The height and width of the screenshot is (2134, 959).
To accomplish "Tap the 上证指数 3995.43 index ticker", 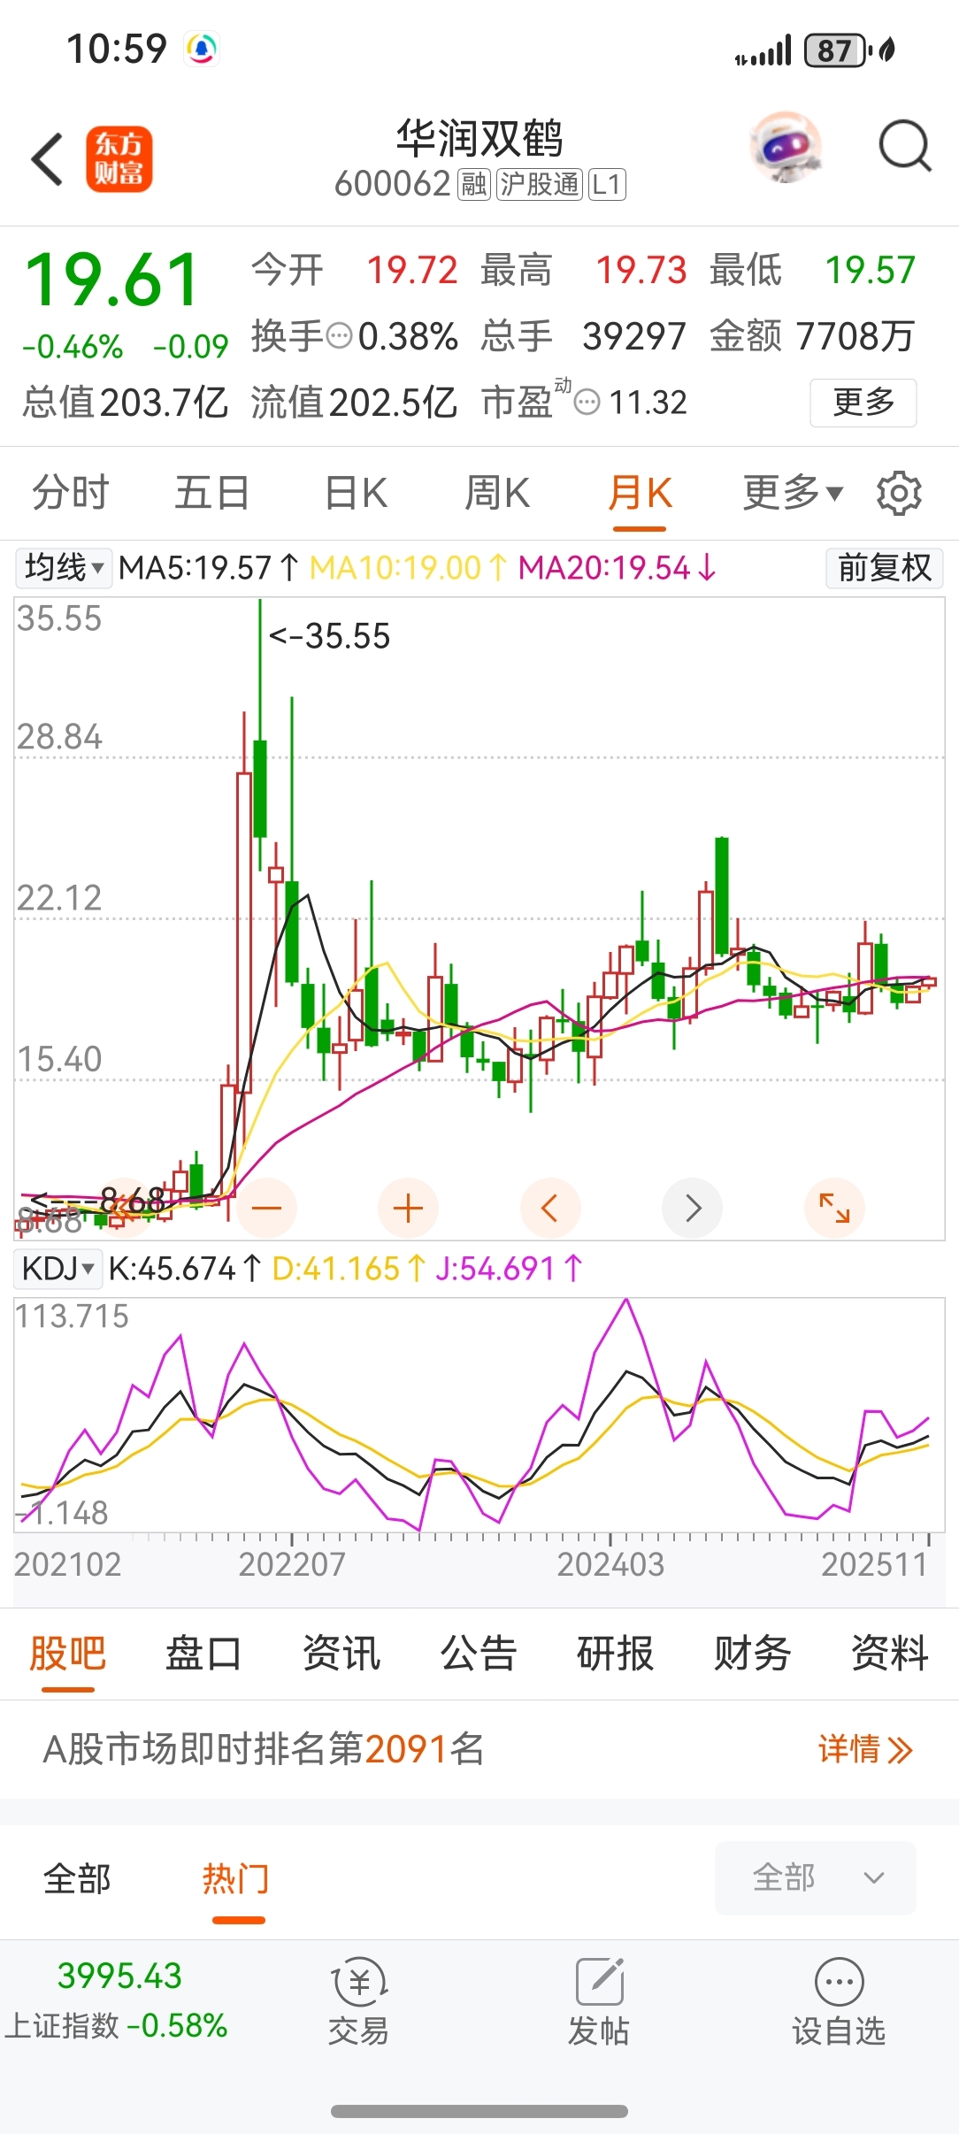I will click(x=116, y=2001).
